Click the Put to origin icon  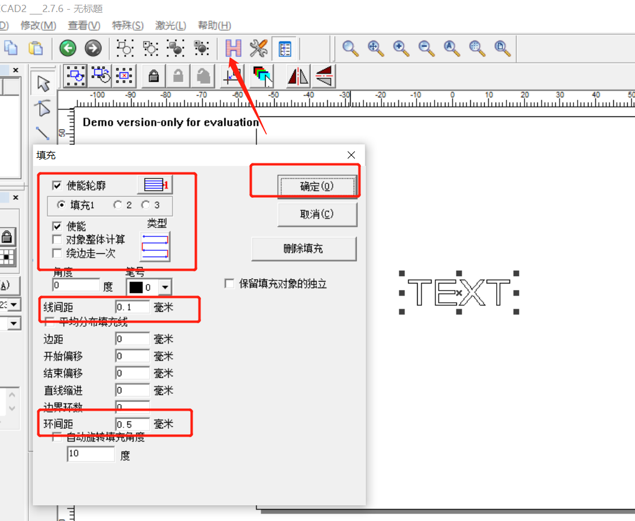pos(233,76)
